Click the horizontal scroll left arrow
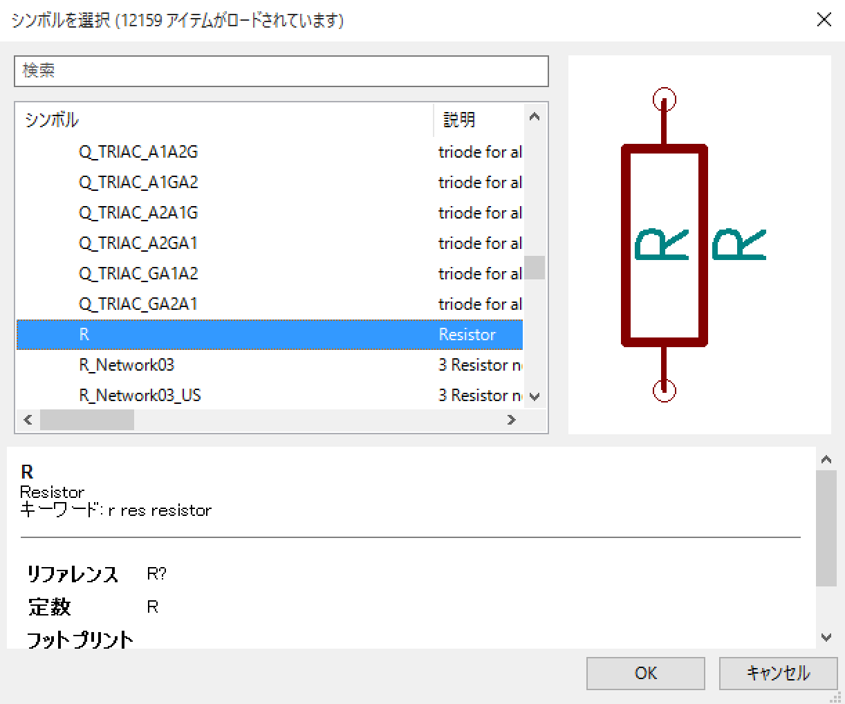 point(28,420)
